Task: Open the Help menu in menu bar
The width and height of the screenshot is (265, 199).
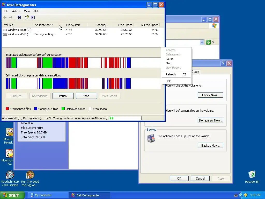Action: (x=36, y=11)
